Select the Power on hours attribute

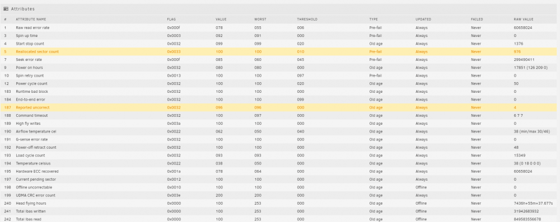(x=29, y=68)
